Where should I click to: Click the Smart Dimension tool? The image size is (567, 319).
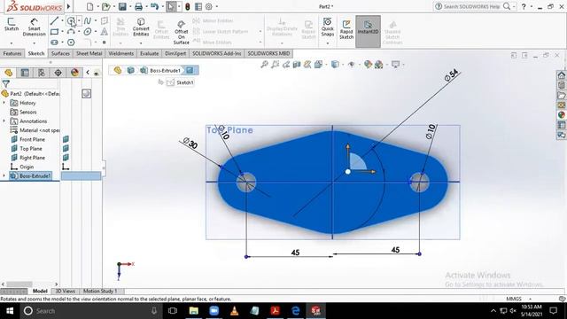tap(34, 27)
